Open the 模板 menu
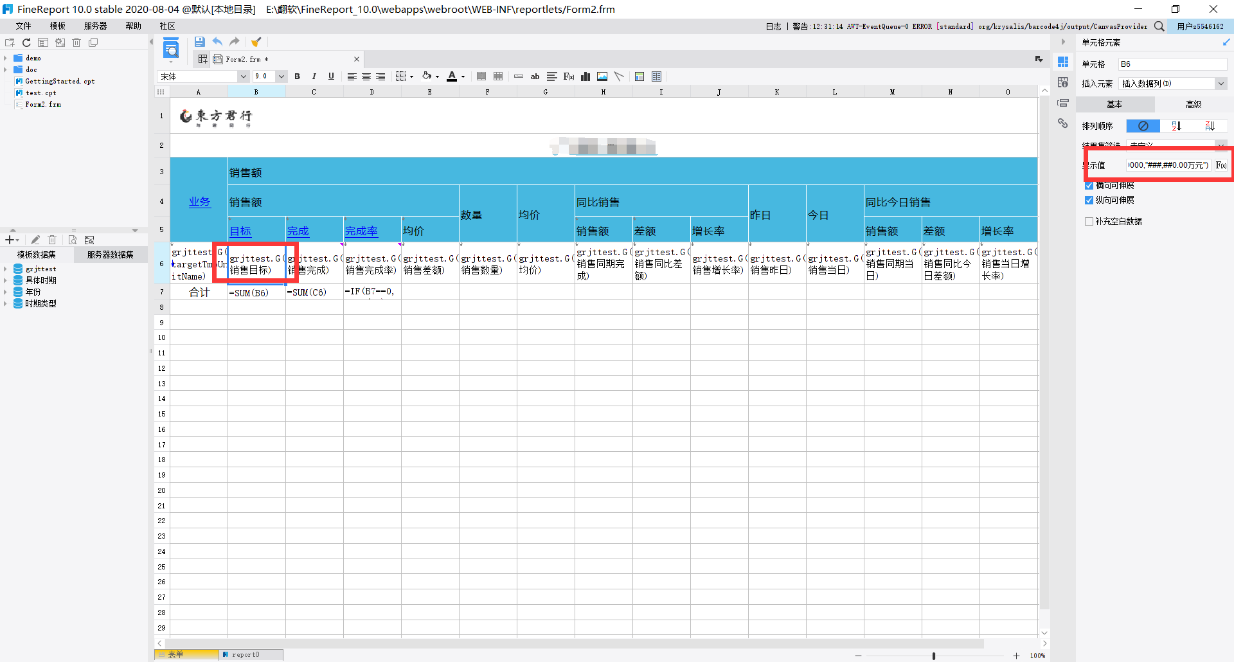The height and width of the screenshot is (662, 1234). click(x=58, y=26)
